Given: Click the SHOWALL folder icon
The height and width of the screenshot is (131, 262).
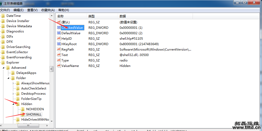Looking at the screenshot, I should 23,114.
